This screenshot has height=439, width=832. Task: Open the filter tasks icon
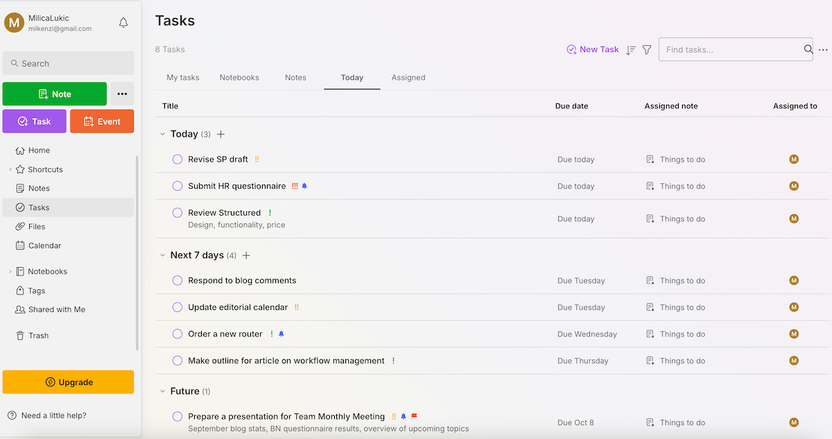[647, 49]
